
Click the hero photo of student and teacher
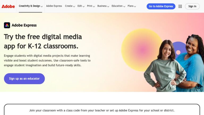(174, 63)
